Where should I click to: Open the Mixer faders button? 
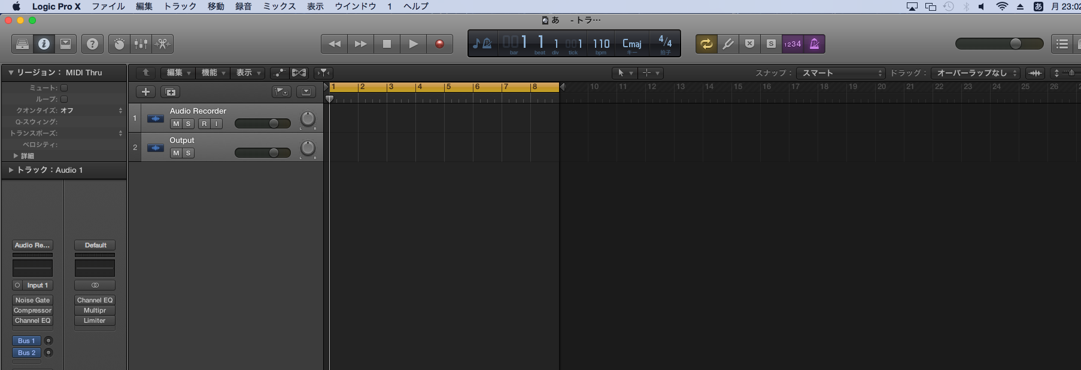click(141, 44)
